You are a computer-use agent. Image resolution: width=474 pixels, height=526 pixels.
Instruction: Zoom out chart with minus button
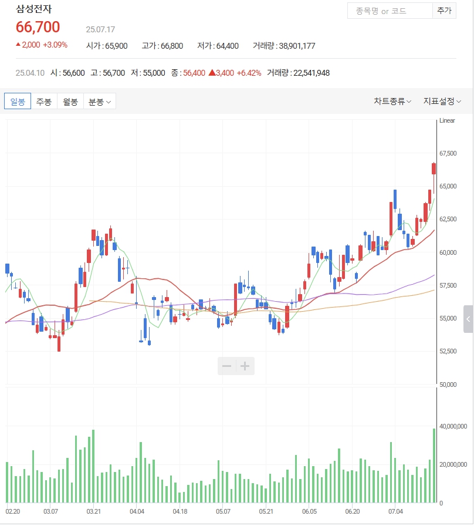[x=227, y=366]
